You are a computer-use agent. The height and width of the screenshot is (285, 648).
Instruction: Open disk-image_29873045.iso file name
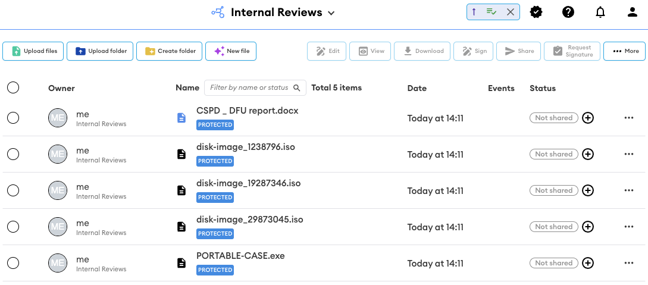tap(249, 220)
